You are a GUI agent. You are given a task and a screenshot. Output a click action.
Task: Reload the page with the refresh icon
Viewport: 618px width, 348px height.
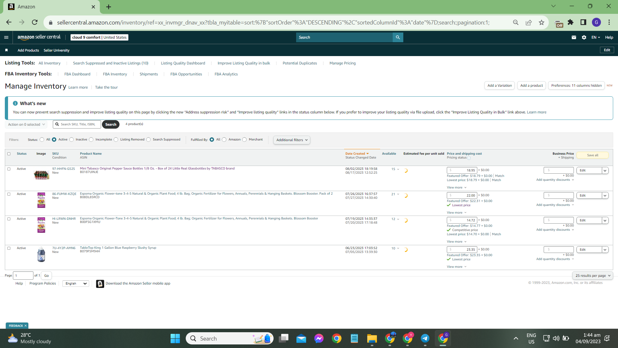[x=35, y=22]
